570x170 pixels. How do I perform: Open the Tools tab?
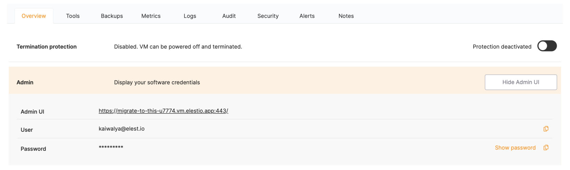[73, 16]
